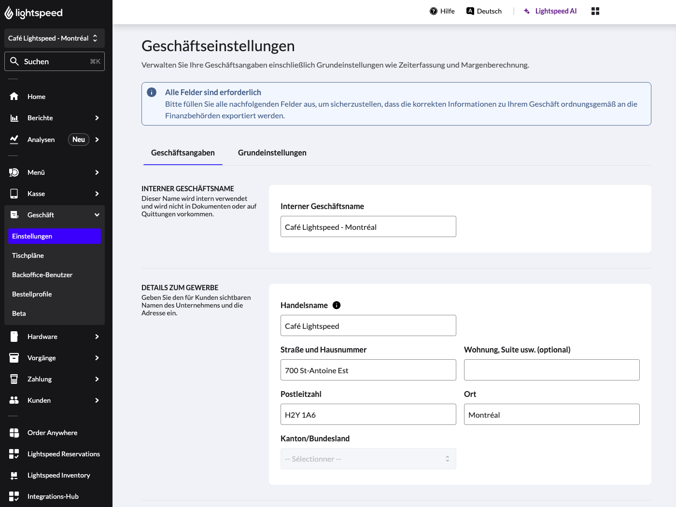The image size is (676, 507).
Task: Click the Home house icon
Action: coord(14,97)
